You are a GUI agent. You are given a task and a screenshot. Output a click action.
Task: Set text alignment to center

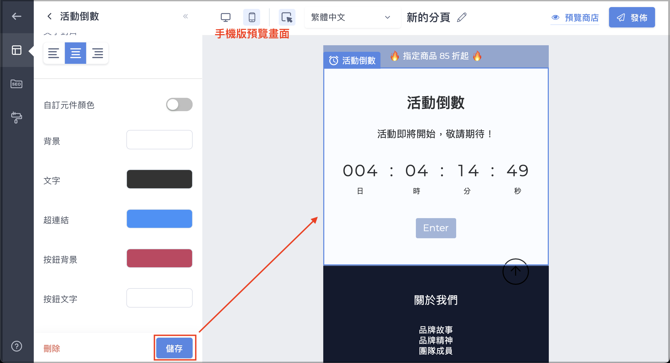(75, 53)
